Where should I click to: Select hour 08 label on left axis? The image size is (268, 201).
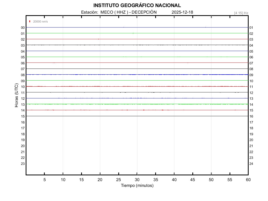coord(23,75)
